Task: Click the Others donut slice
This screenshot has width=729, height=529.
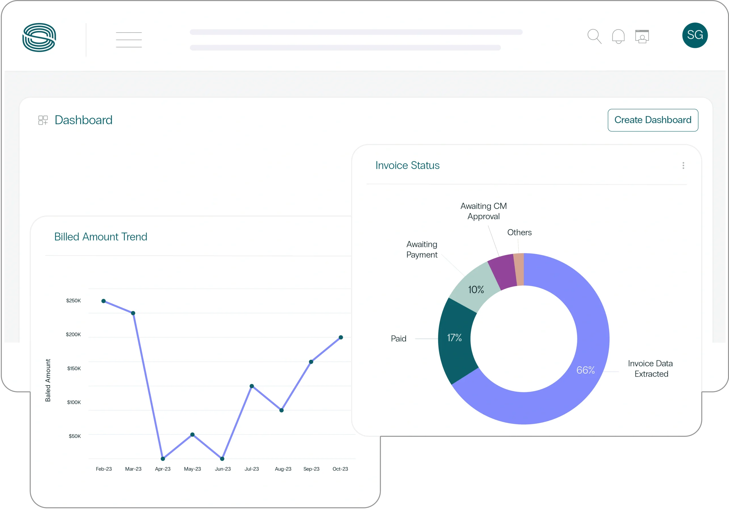Action: tap(519, 269)
